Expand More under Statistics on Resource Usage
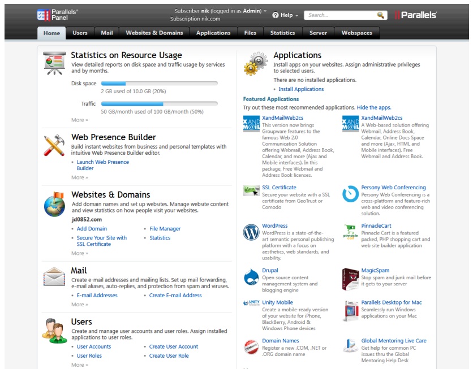The height and width of the screenshot is (369, 473). (80, 120)
